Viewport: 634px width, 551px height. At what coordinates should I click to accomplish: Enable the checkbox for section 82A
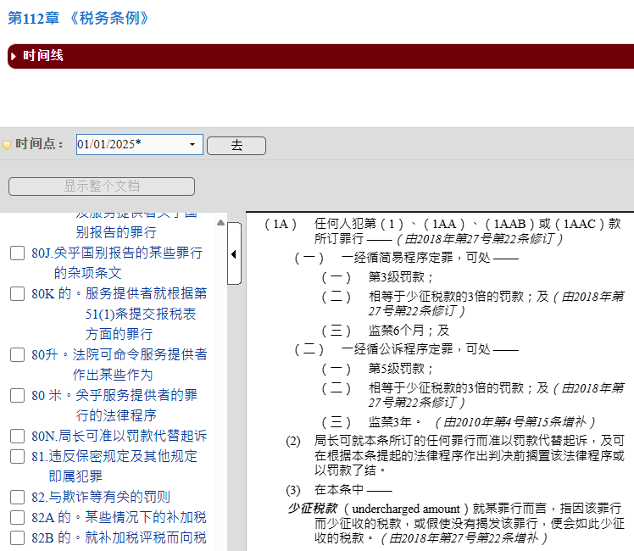(x=17, y=518)
